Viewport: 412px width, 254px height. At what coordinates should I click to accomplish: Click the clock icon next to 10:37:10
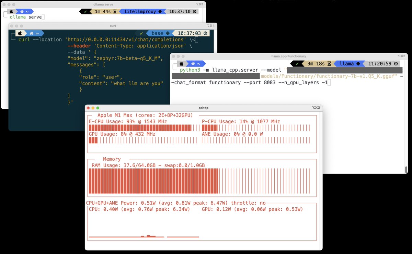point(195,11)
